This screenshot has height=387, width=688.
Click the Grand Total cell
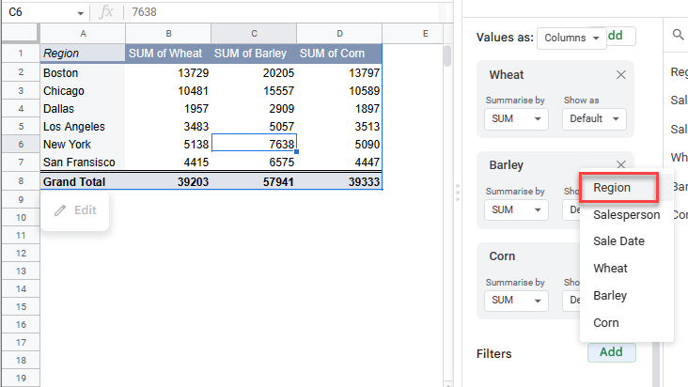[x=74, y=182]
